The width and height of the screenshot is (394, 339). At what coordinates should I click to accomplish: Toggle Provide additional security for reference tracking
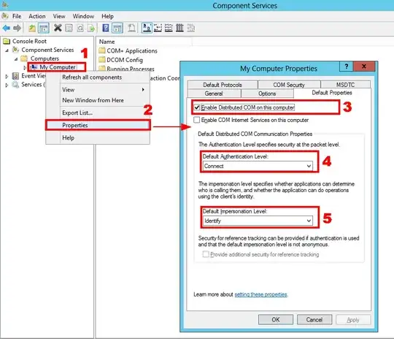pos(206,254)
